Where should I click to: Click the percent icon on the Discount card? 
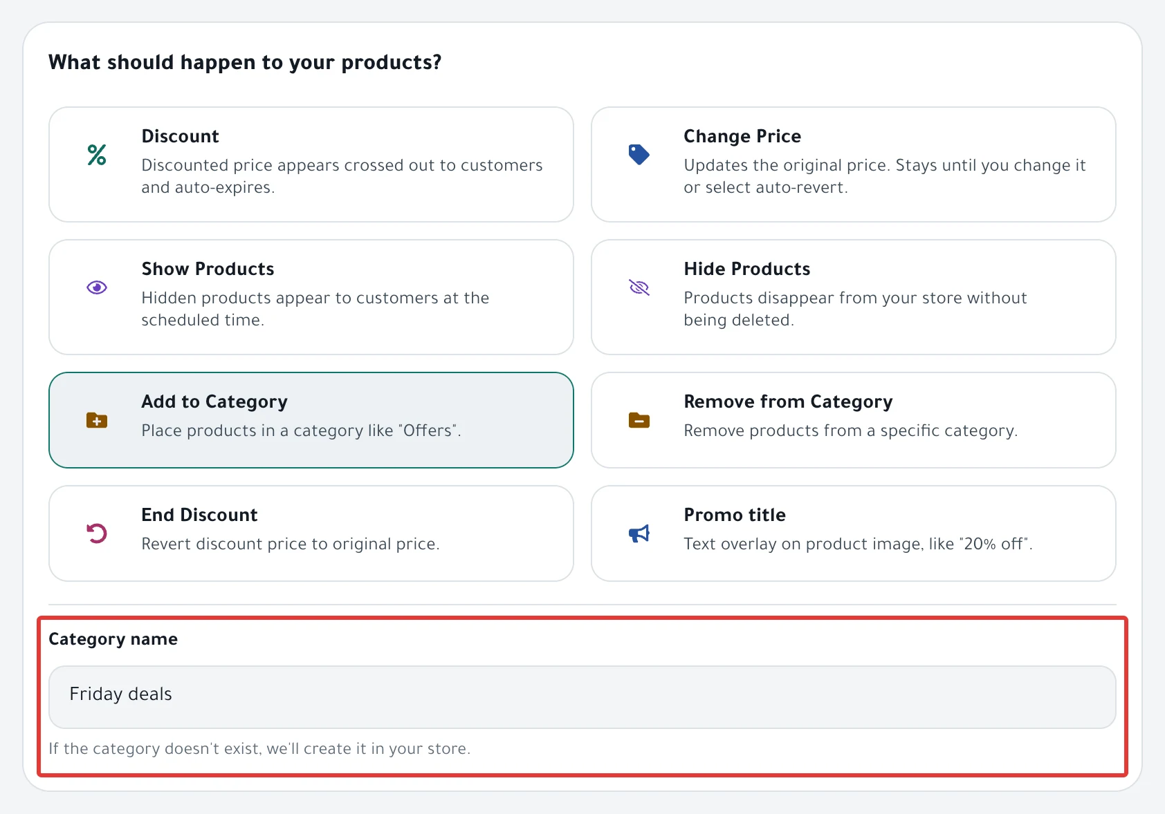97,155
